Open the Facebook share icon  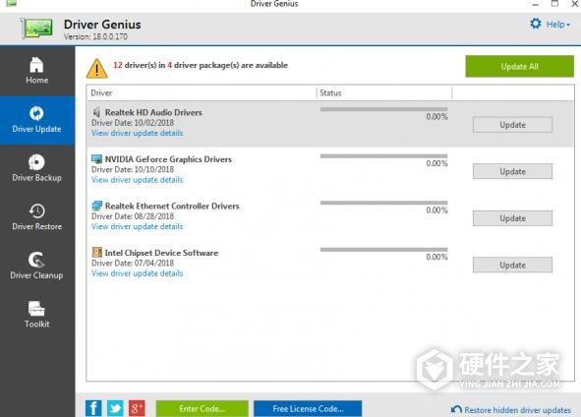[x=93, y=408]
